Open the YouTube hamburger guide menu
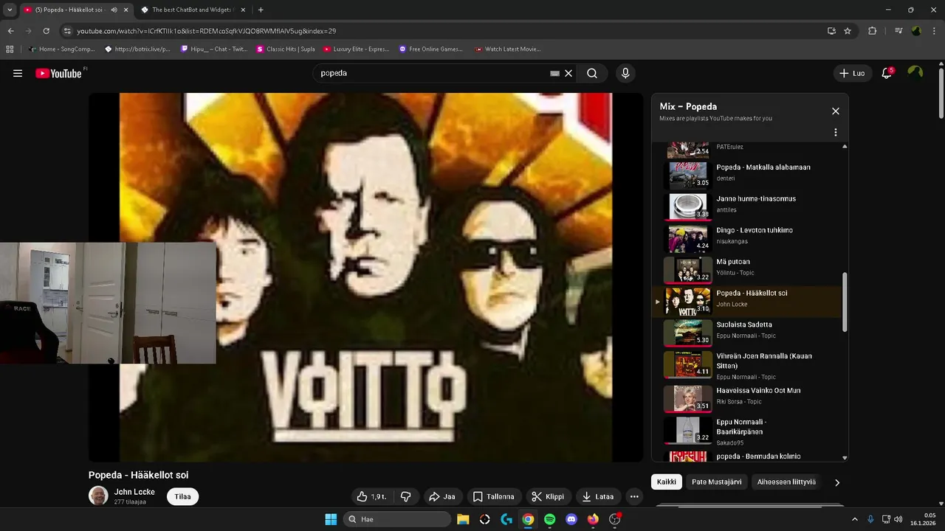Screen dimensions: 945x531 pos(18,73)
